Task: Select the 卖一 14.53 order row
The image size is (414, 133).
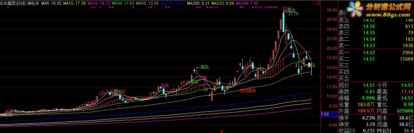Action: 376,45
